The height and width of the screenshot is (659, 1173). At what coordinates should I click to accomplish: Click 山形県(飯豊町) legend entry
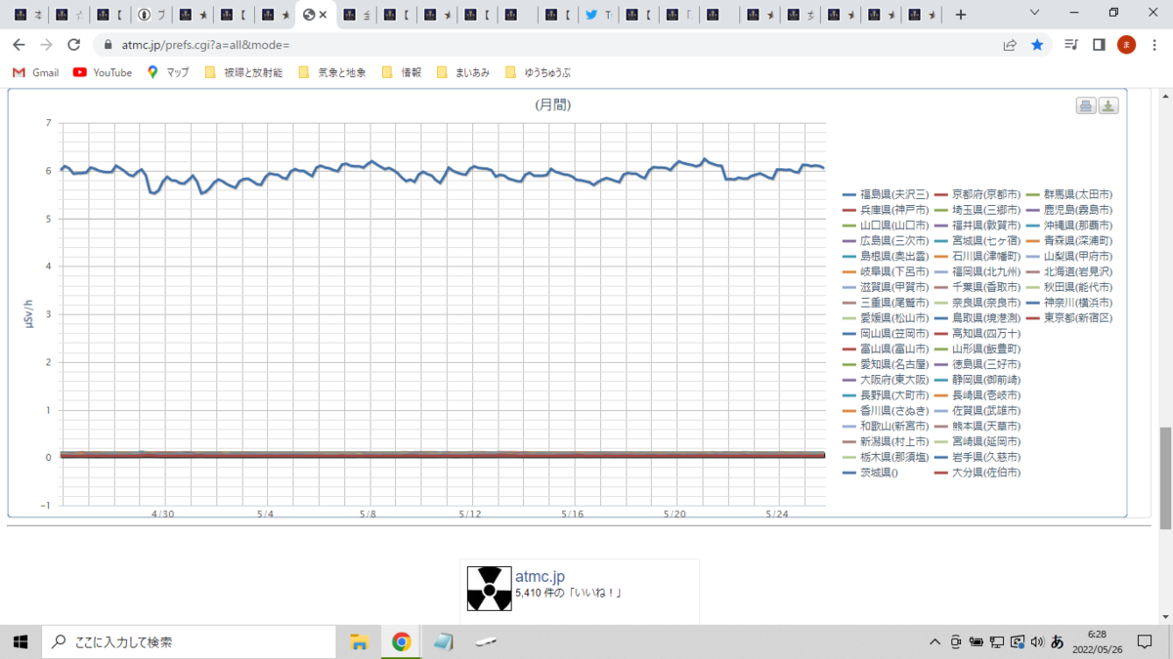[977, 349]
